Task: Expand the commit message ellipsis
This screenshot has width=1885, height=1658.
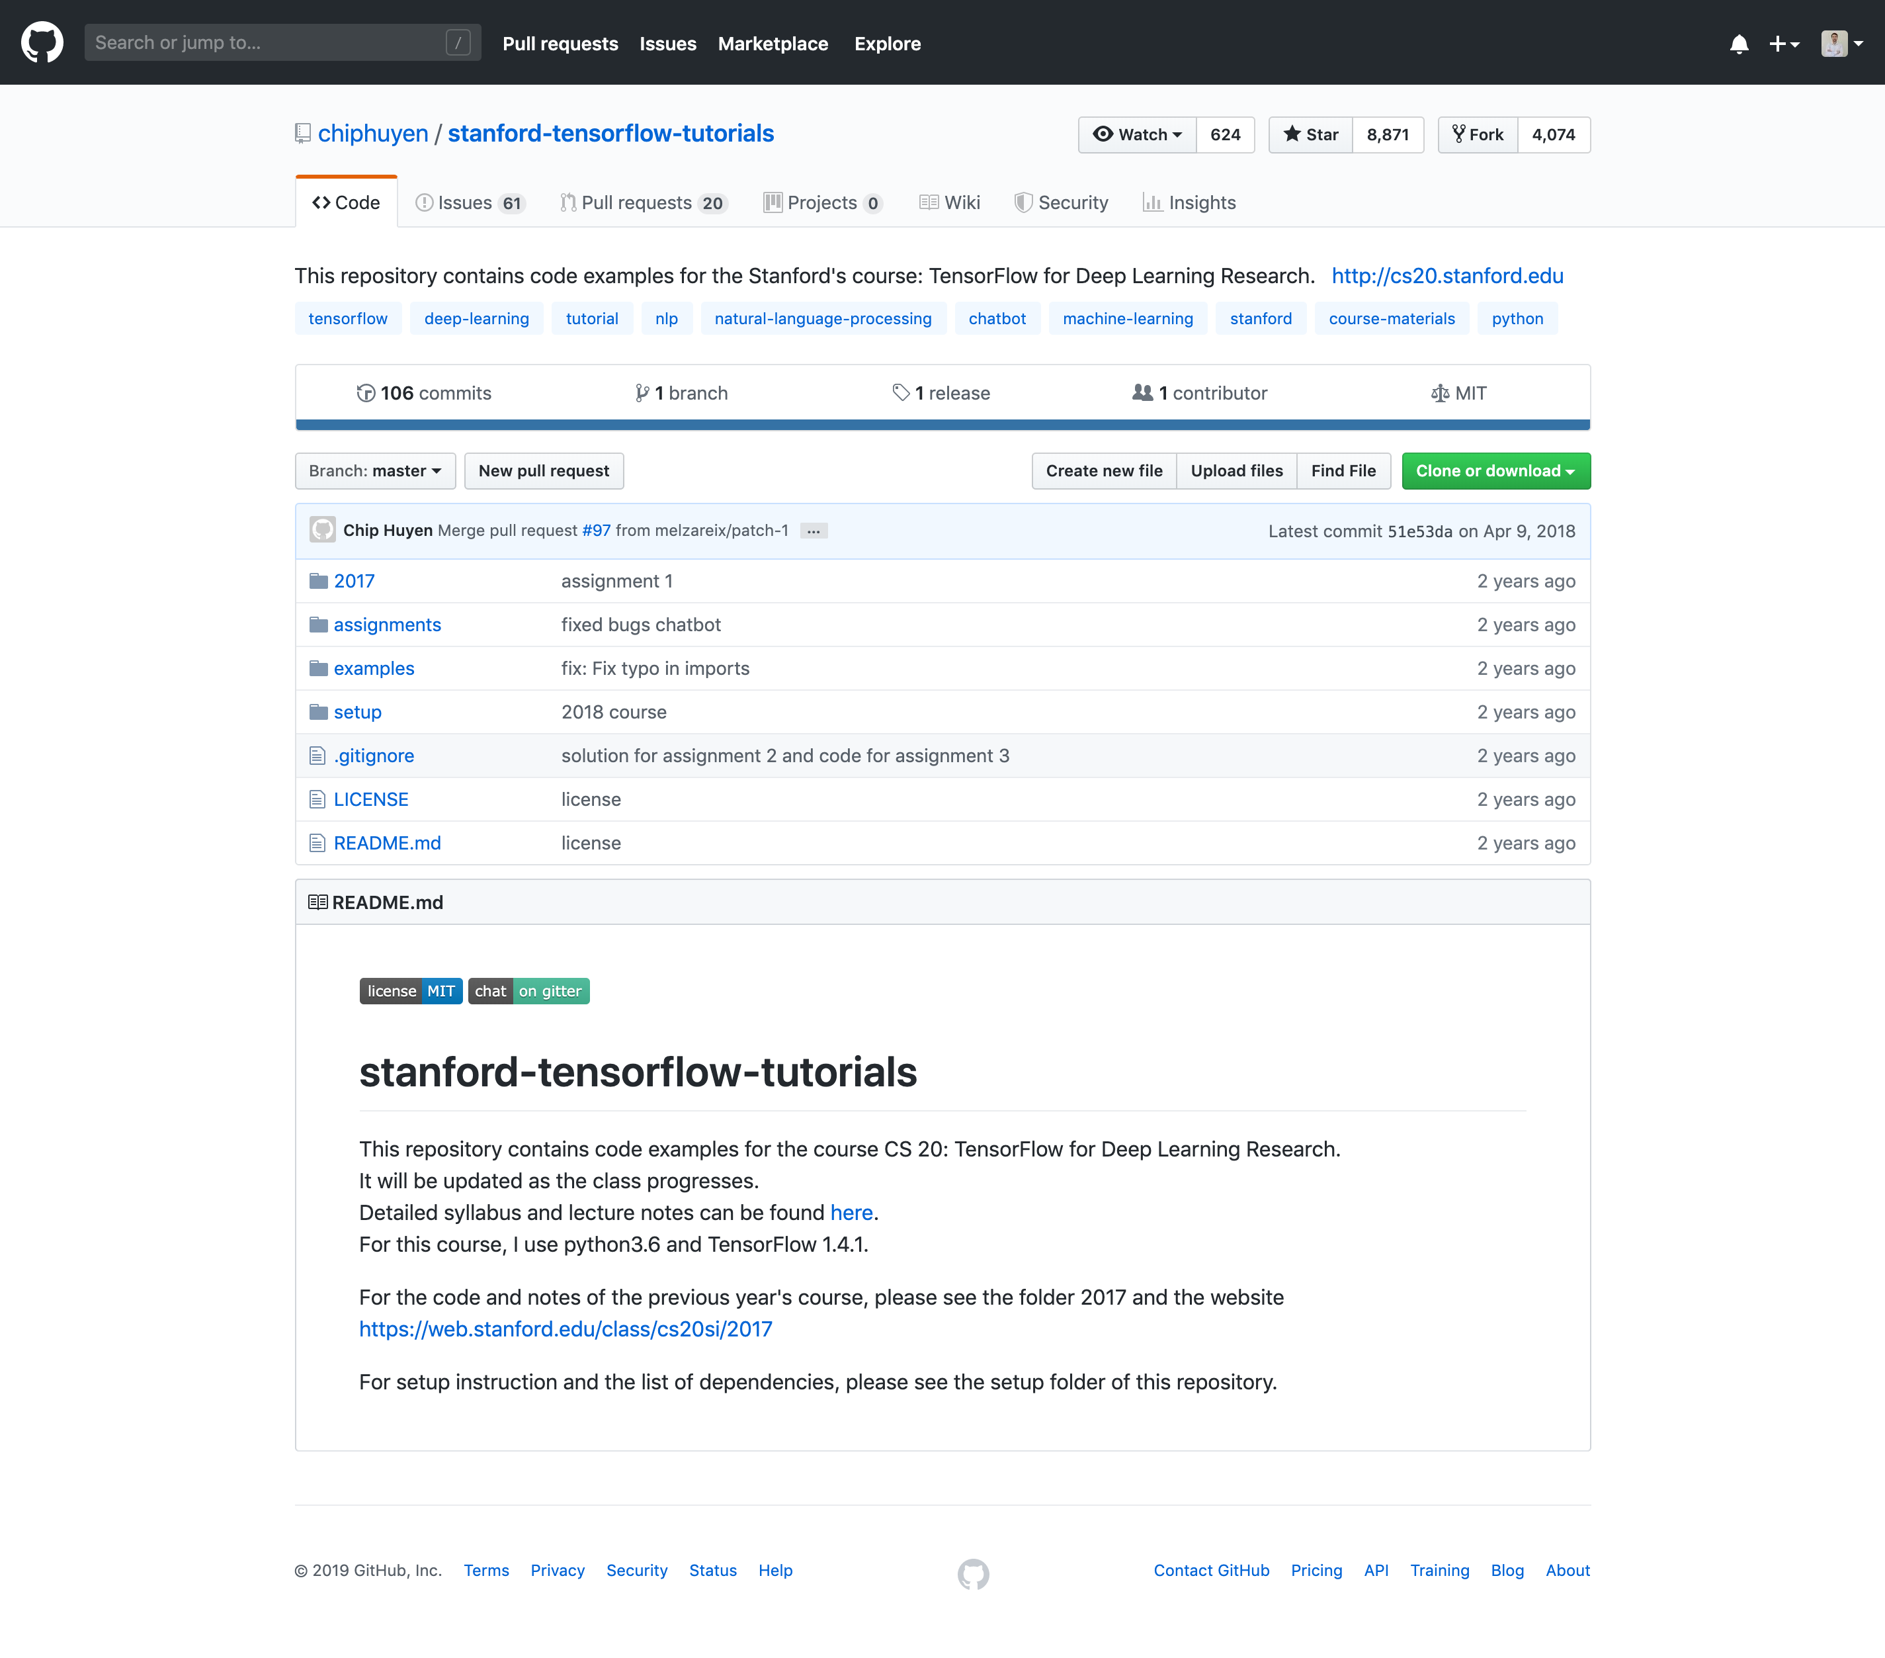Action: [x=814, y=531]
